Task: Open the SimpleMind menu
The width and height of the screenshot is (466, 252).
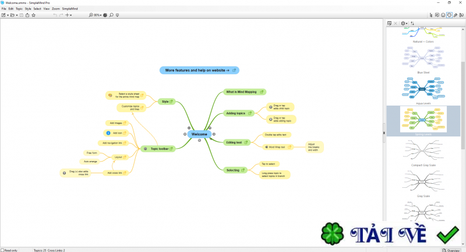Action: pyautogui.click(x=70, y=9)
